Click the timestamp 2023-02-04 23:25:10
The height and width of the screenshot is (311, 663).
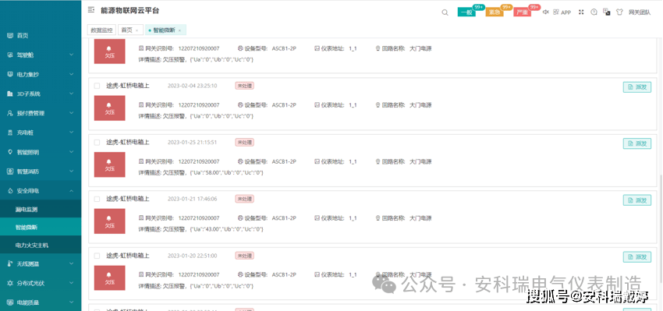tap(193, 86)
